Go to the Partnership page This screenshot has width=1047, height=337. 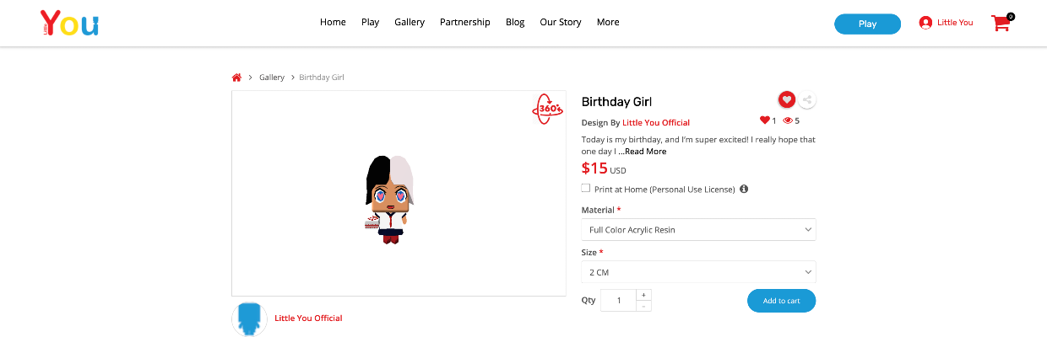click(464, 23)
